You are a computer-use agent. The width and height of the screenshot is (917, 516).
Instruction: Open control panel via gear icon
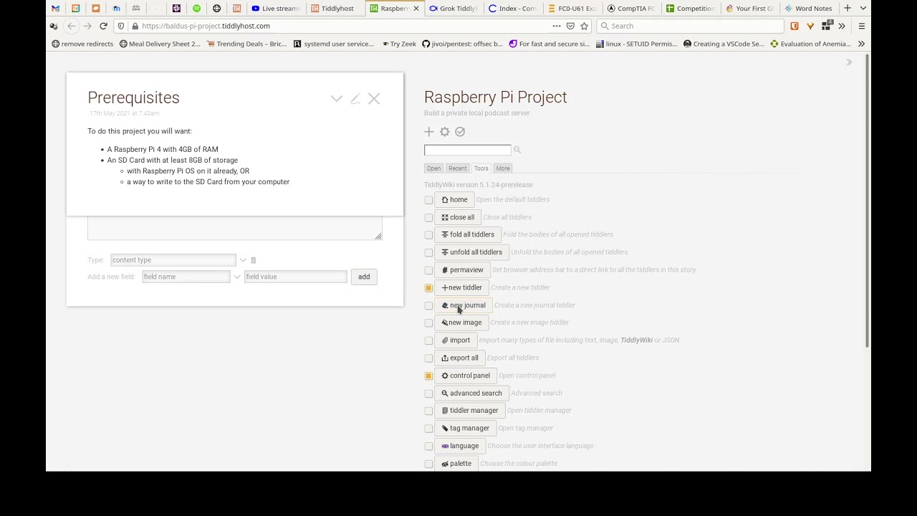click(x=444, y=132)
